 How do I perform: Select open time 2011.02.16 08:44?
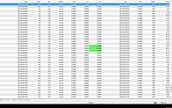(23, 7)
